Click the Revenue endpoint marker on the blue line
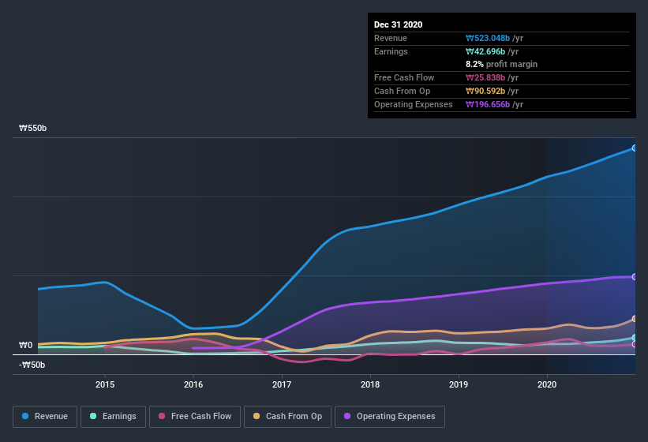648x442 pixels. pos(634,148)
